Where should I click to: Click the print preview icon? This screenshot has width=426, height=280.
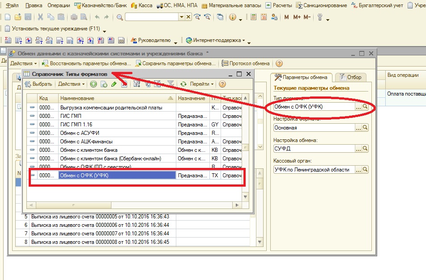pos(84,17)
